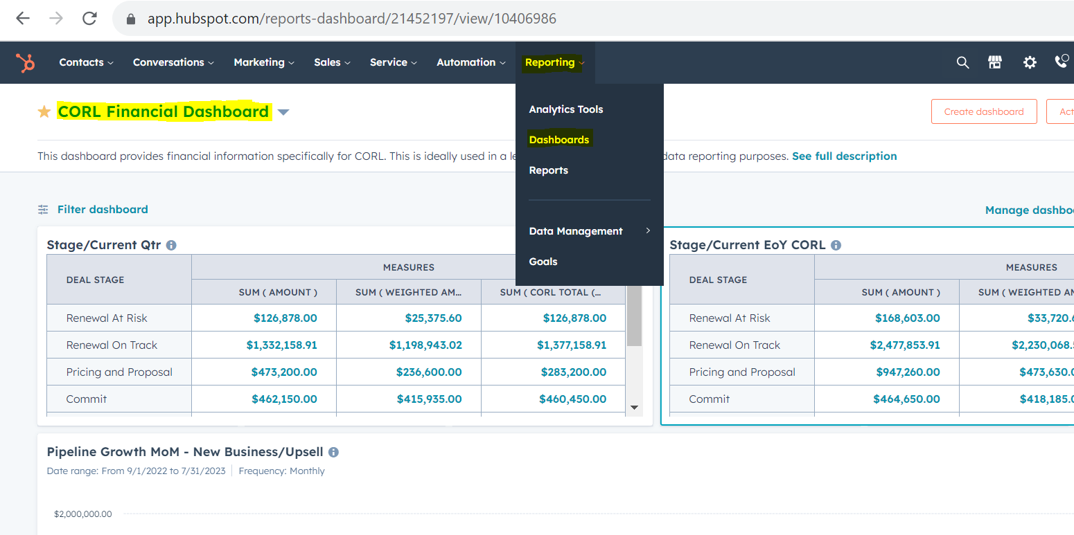
Task: Open the Sales navigation dropdown
Action: [332, 62]
